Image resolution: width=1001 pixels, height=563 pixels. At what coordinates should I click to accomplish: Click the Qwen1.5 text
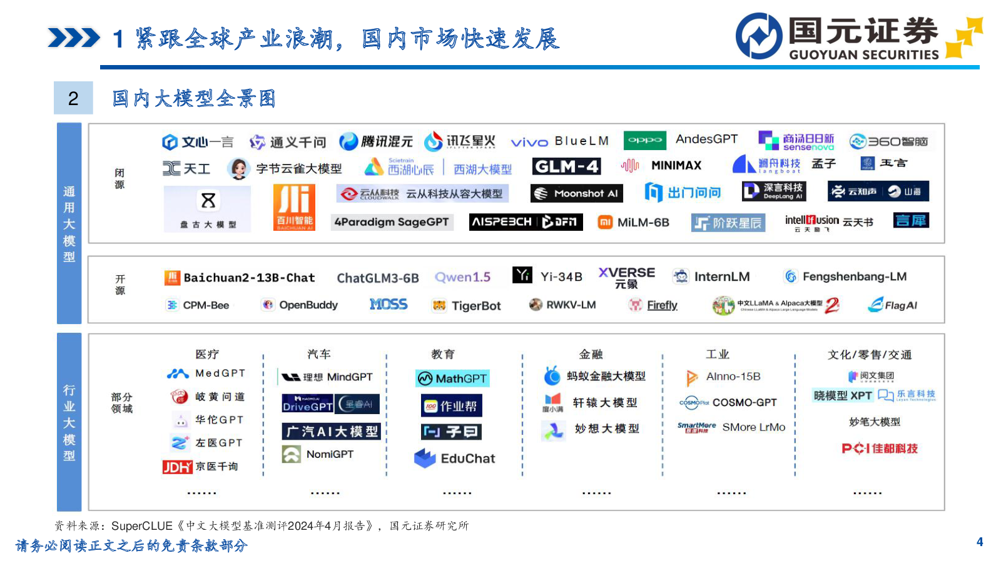pos(463,276)
